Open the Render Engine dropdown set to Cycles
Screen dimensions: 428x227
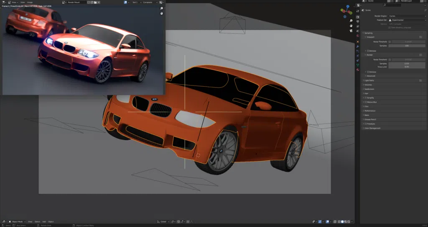pos(407,16)
